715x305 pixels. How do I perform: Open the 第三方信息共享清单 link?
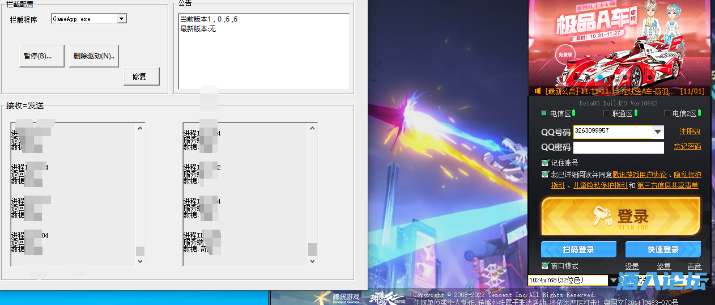[667, 185]
